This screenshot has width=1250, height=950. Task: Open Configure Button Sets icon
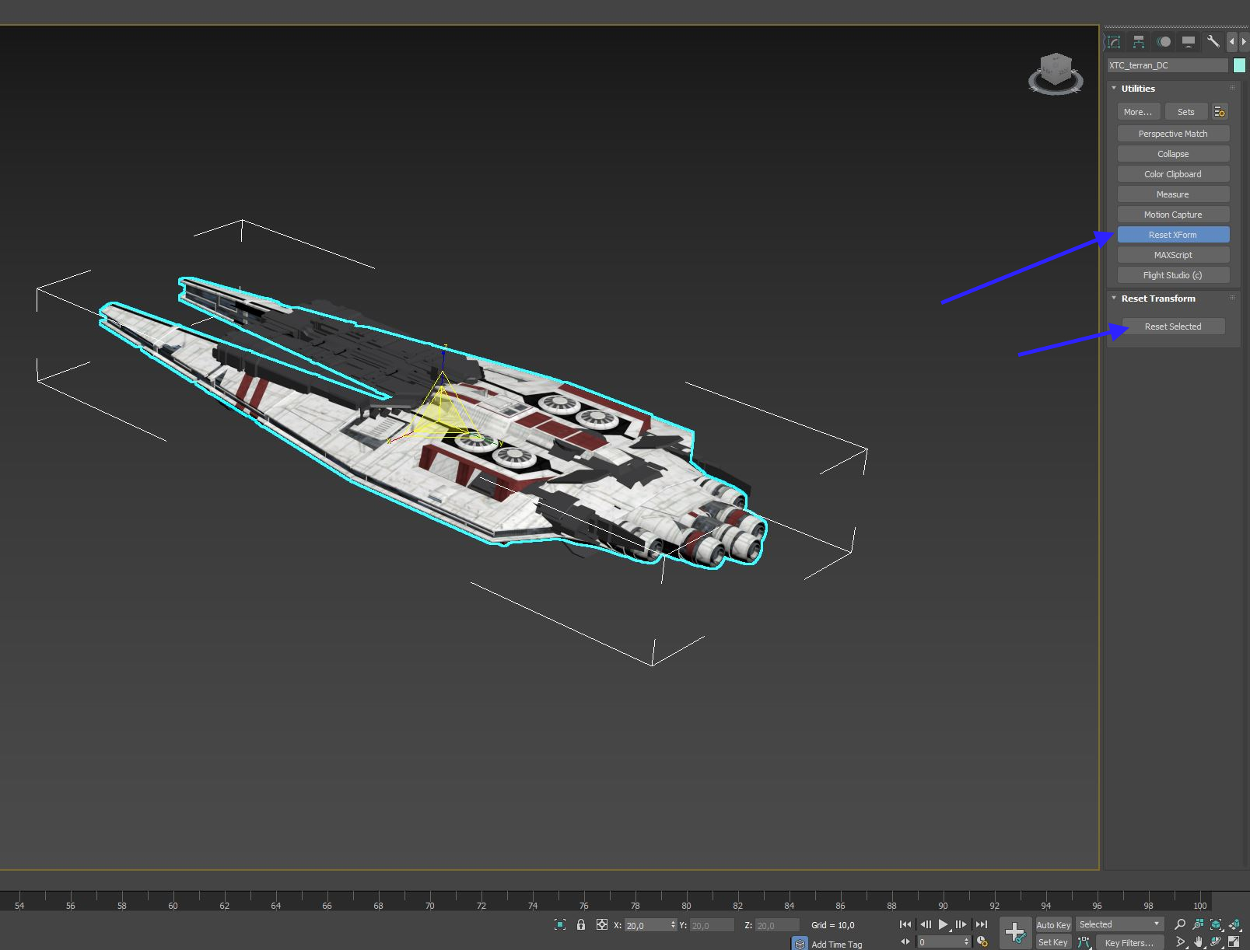coord(1220,112)
